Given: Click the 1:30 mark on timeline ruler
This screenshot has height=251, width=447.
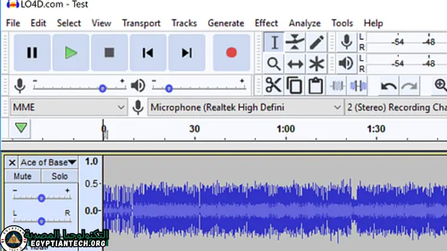Looking at the screenshot, I should pos(376,129).
